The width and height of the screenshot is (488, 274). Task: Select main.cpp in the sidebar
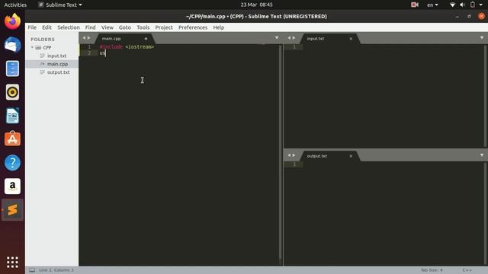tap(58, 64)
